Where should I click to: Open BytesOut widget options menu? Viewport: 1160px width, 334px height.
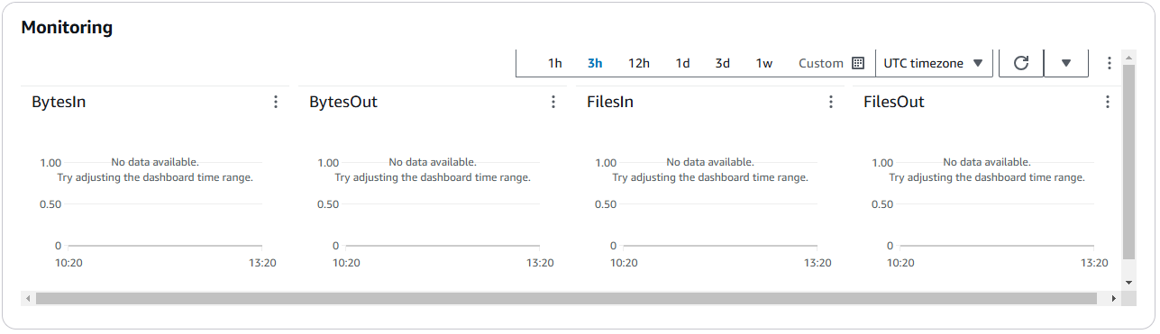[553, 103]
